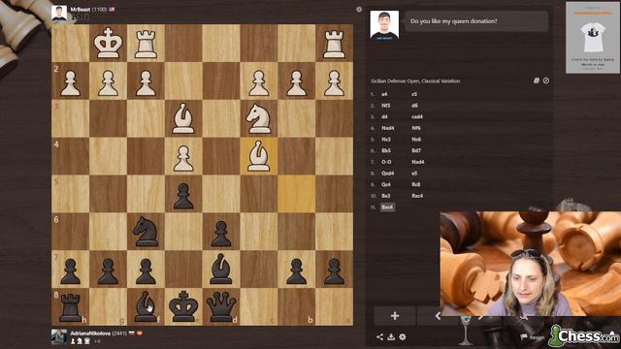This screenshot has width=621, height=349.
Task: Click the webcam overlay of the streamer
Action: pos(531,264)
